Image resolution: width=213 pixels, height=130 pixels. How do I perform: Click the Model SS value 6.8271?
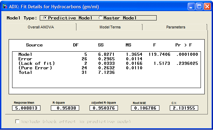click(106, 54)
